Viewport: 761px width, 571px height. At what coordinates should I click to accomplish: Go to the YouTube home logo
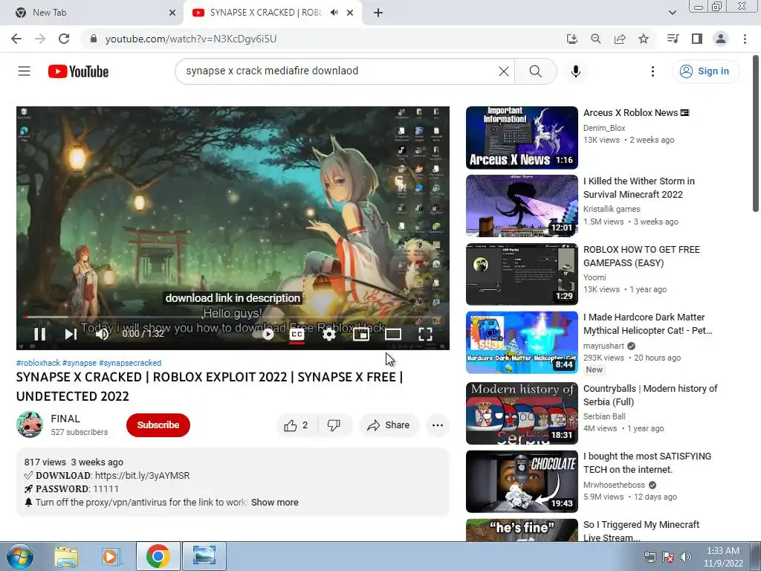(78, 71)
